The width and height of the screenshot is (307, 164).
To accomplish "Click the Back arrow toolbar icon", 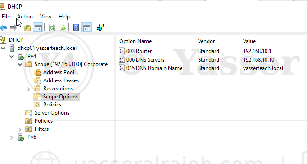I will [x=3, y=28].
